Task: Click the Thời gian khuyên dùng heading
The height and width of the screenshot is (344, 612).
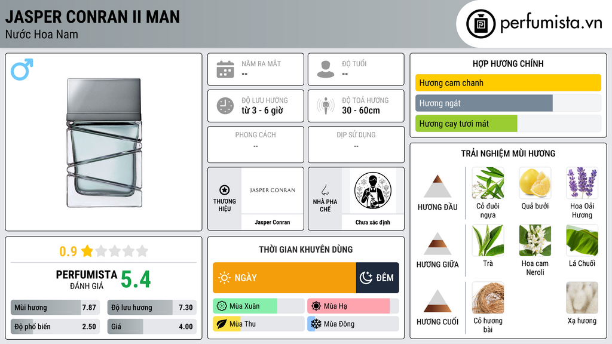Action: click(x=306, y=249)
